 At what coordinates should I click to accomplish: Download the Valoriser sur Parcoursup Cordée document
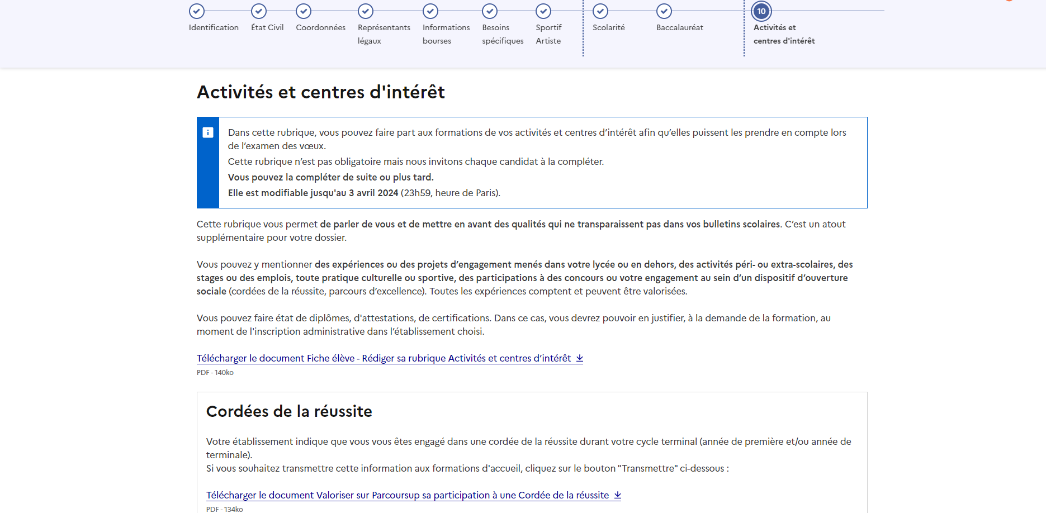(x=407, y=495)
